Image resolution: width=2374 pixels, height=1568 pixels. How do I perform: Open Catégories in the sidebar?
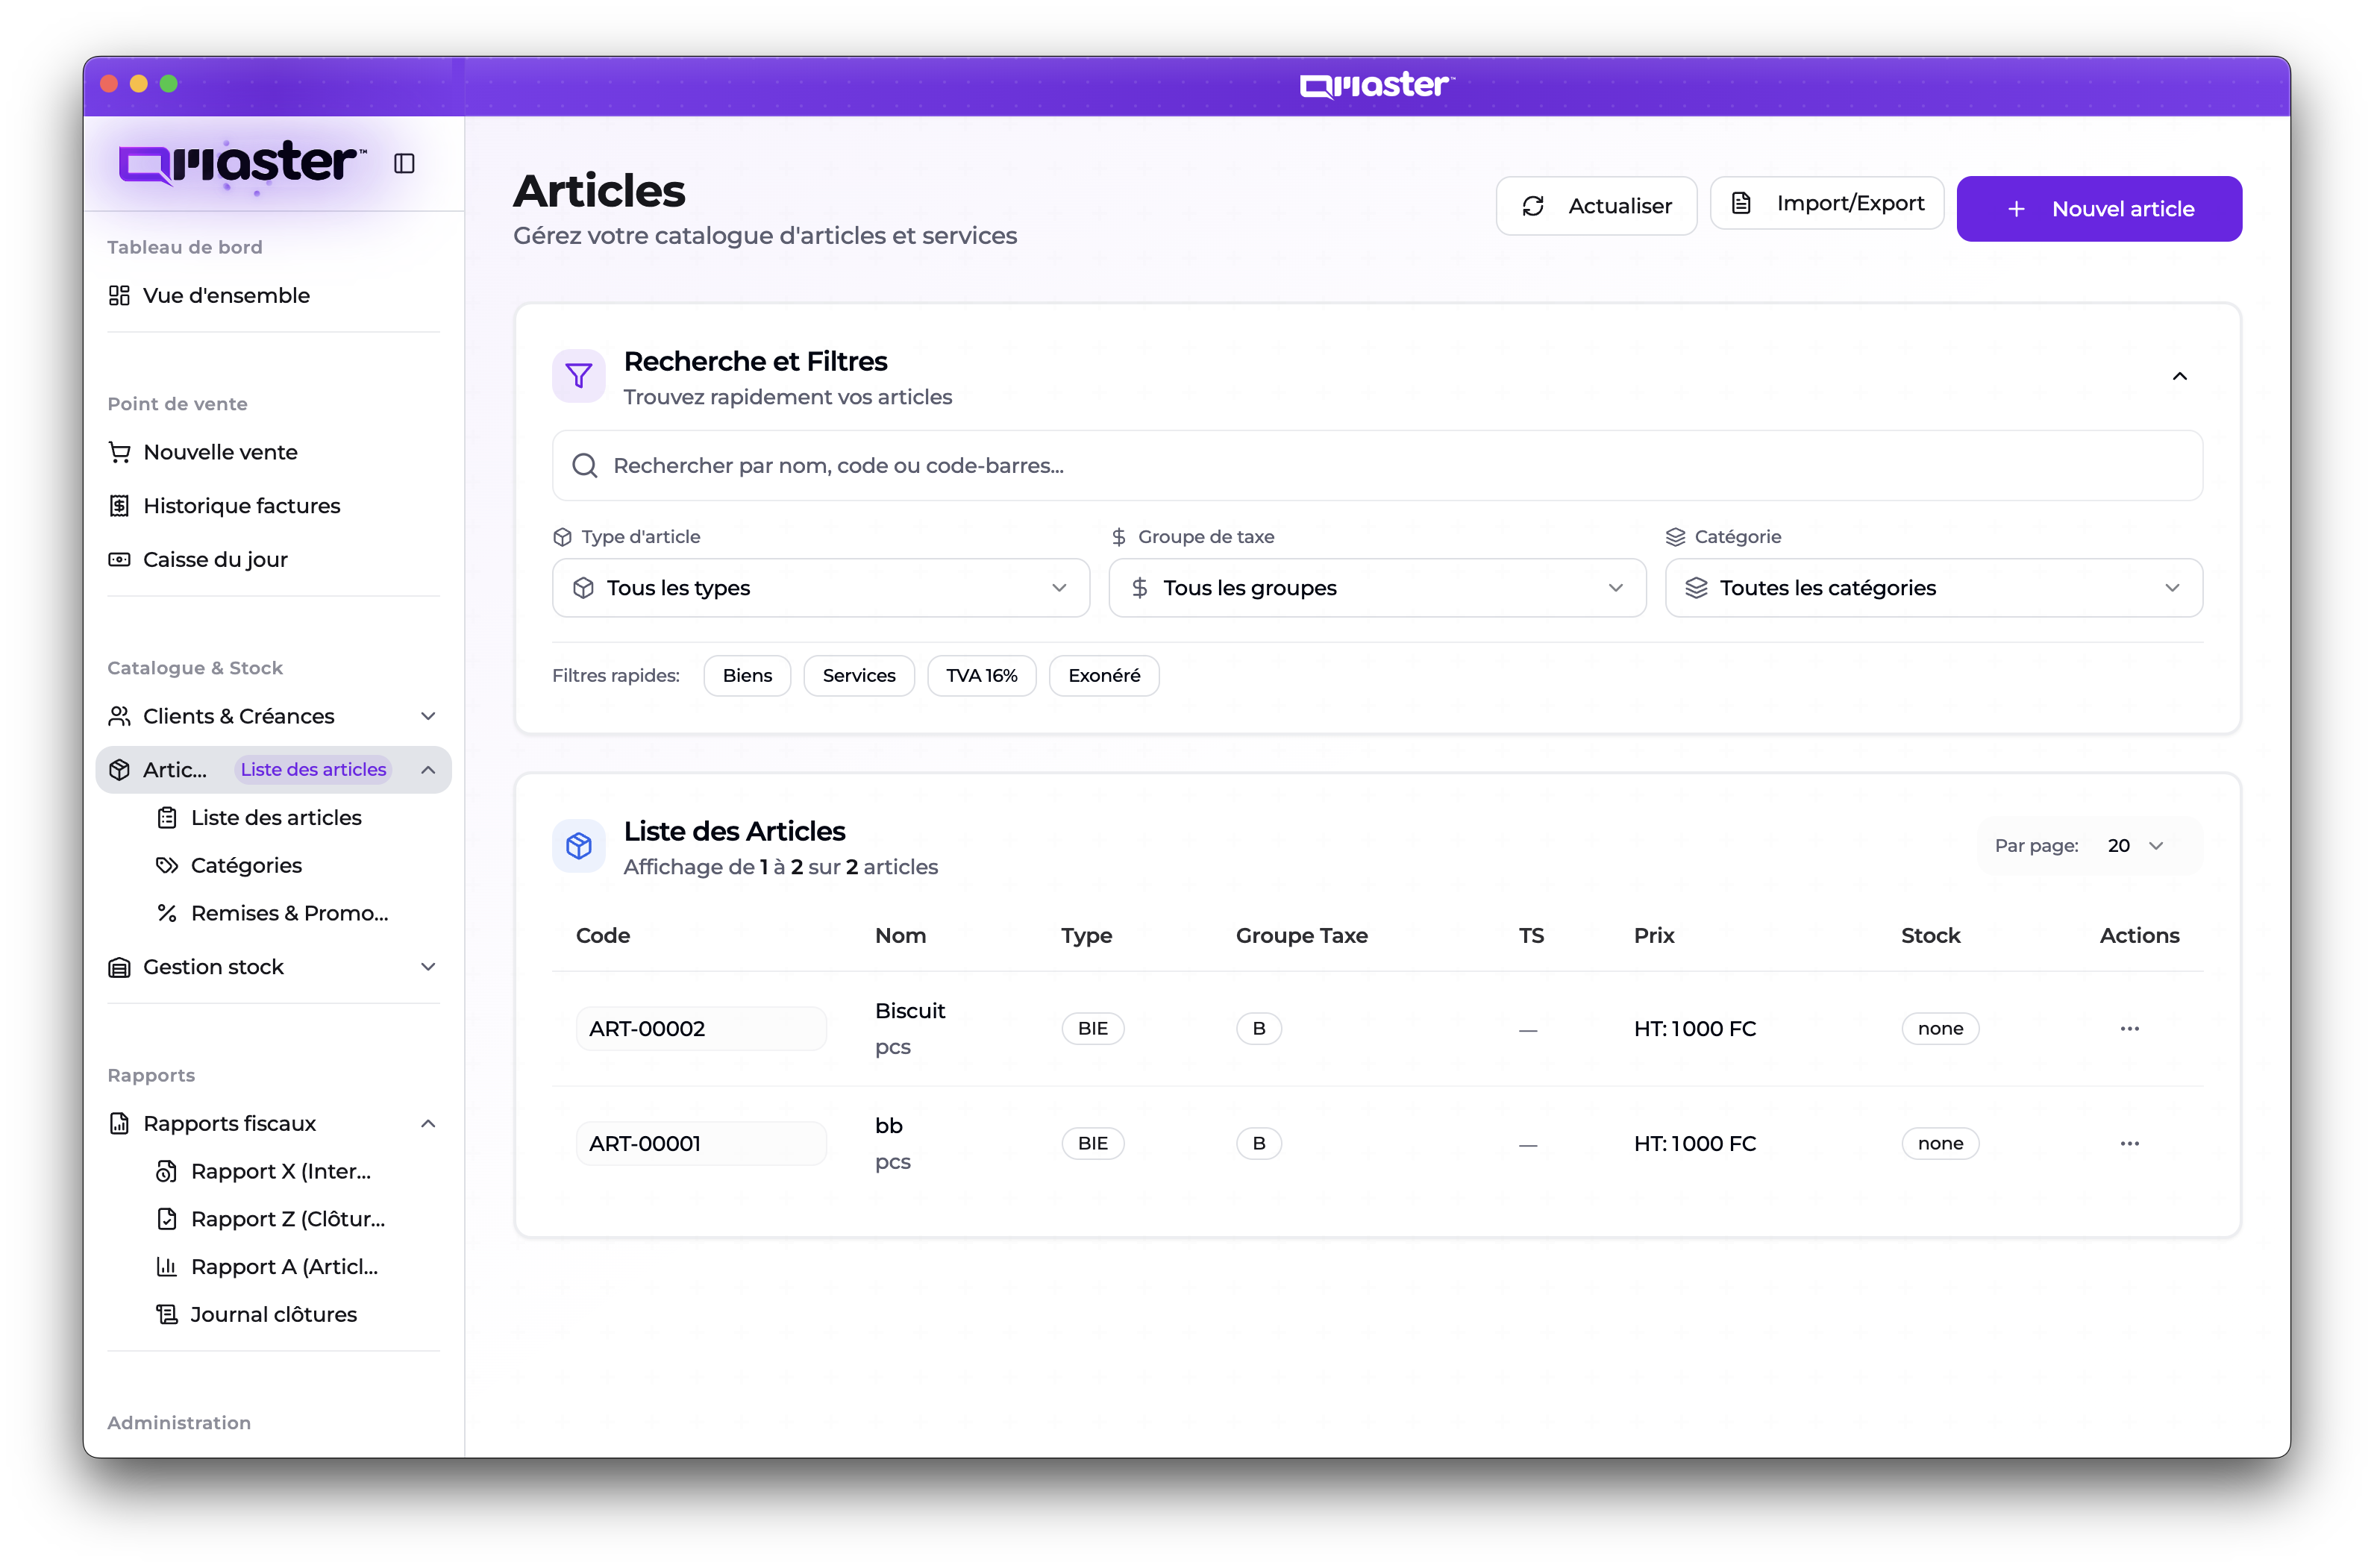click(x=246, y=865)
